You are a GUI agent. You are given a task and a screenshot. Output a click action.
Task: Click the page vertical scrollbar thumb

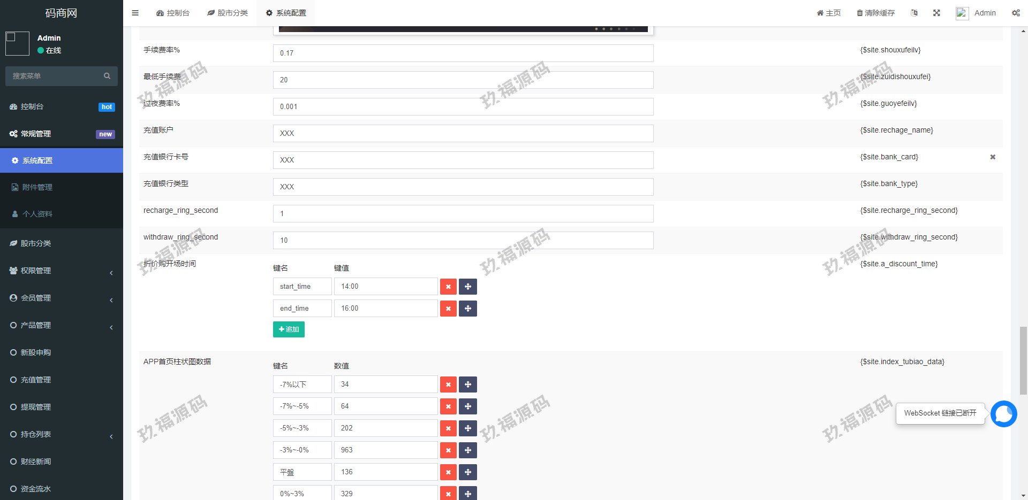pos(1023,360)
